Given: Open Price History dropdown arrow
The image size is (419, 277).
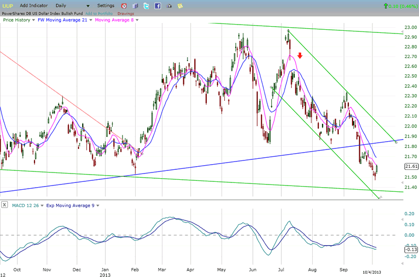Looking at the screenshot, I should [34, 20].
